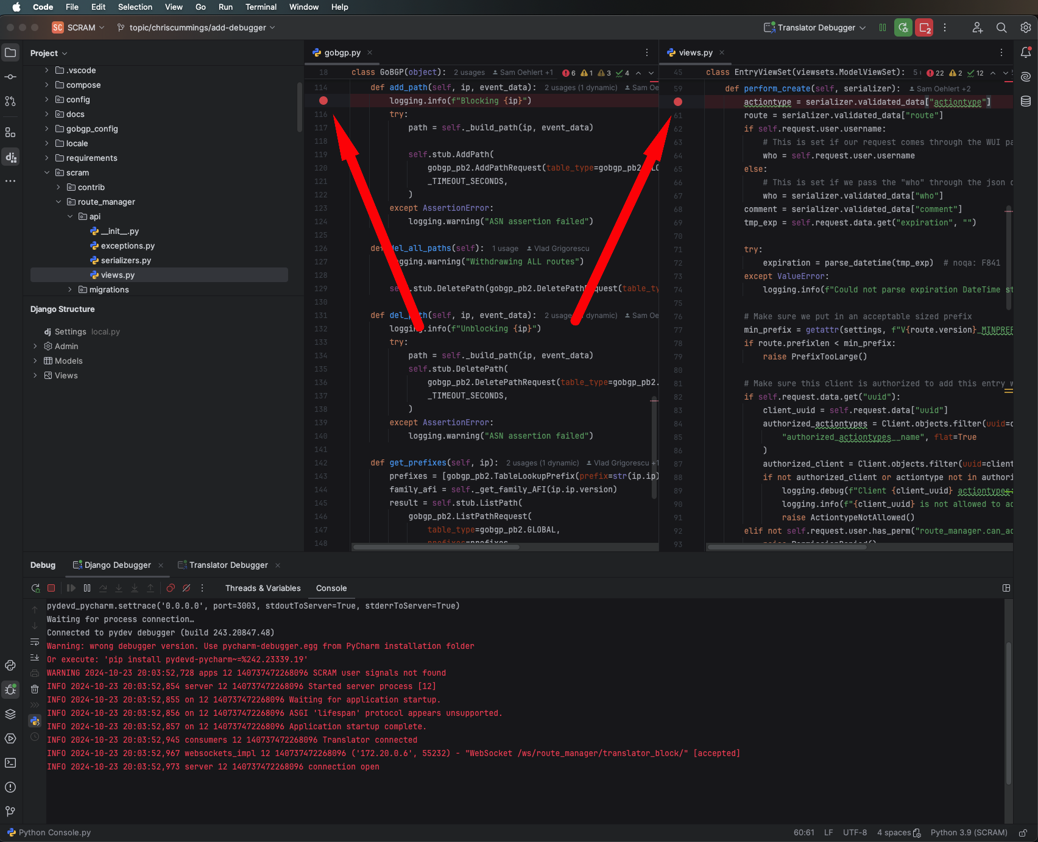Viewport: 1038px width, 842px height.
Task: Click 4 spaces indent in status bar
Action: 894,833
